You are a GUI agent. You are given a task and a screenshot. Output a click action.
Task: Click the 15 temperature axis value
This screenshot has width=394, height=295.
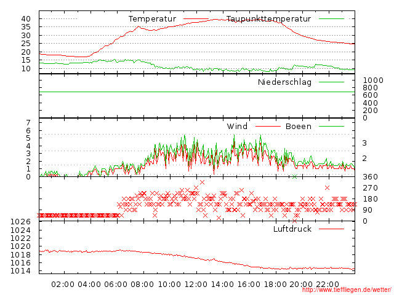pyautogui.click(x=26, y=60)
